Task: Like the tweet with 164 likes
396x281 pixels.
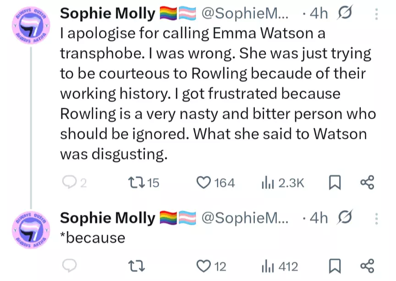Action: pos(215,182)
